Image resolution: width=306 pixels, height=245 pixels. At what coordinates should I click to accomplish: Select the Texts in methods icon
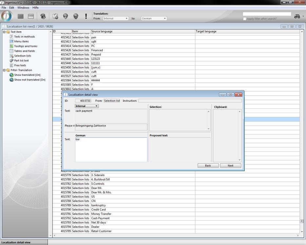(11, 37)
